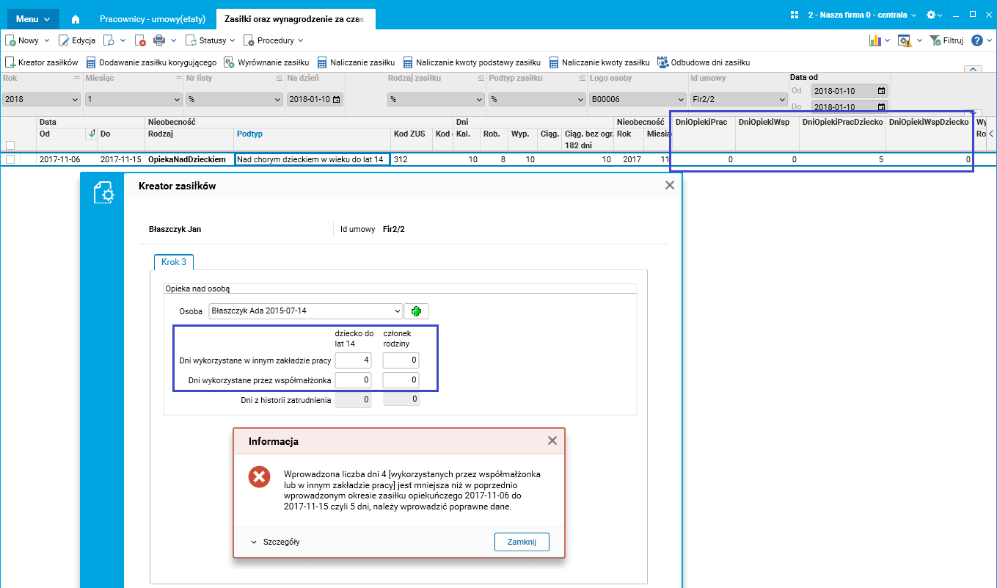Open company selector Nasza firma 0 - centrala

coord(862,15)
